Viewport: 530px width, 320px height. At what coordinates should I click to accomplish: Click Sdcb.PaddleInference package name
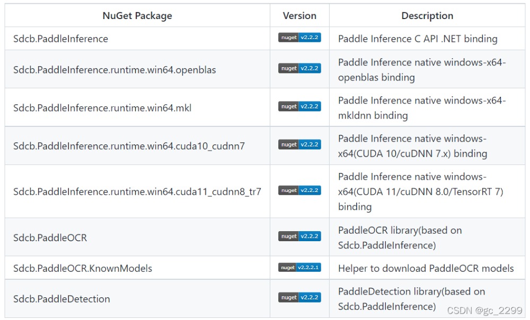coord(60,39)
